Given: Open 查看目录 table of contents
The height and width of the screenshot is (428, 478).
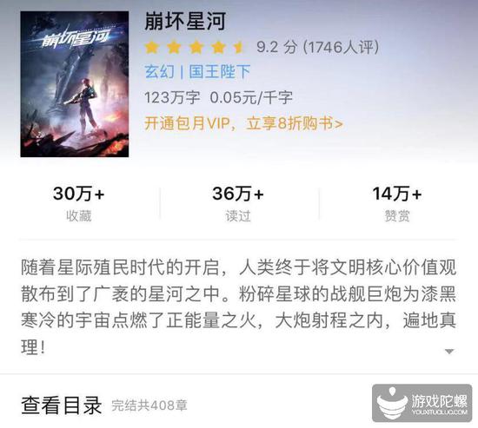Looking at the screenshot, I should [62, 405].
